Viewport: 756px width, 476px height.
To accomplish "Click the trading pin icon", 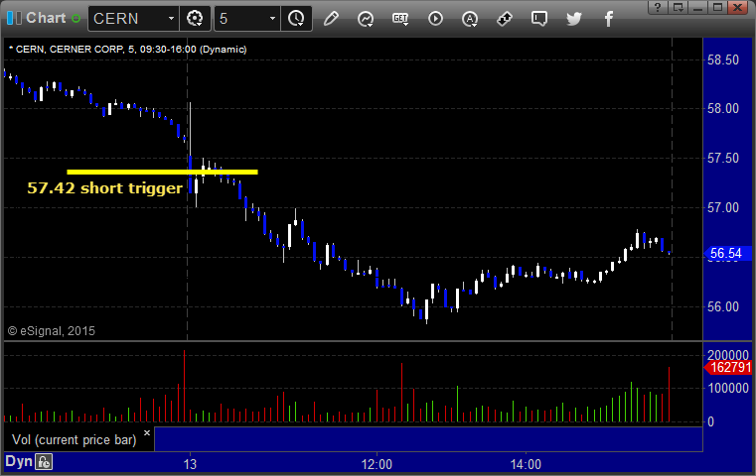I will [x=505, y=19].
